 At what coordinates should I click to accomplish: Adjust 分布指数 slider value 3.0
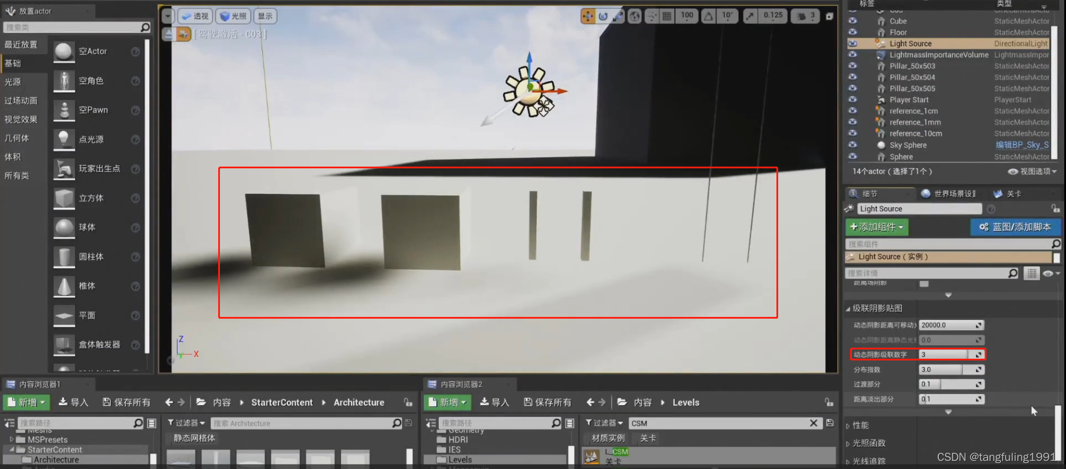click(x=951, y=369)
